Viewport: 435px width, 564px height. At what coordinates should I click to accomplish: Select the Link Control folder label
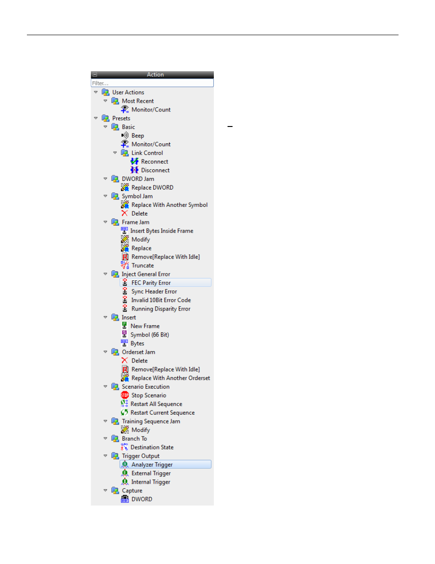pyautogui.click(x=147, y=153)
